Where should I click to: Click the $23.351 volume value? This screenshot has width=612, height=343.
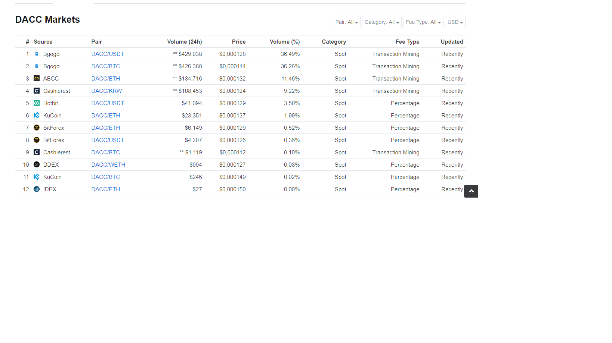pyautogui.click(x=192, y=116)
